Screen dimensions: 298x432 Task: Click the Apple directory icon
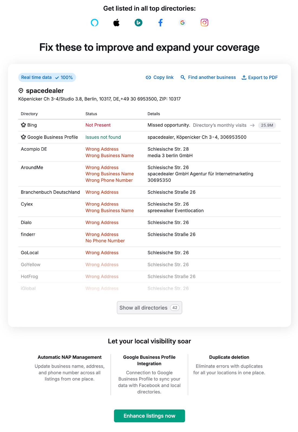pyautogui.click(x=117, y=23)
